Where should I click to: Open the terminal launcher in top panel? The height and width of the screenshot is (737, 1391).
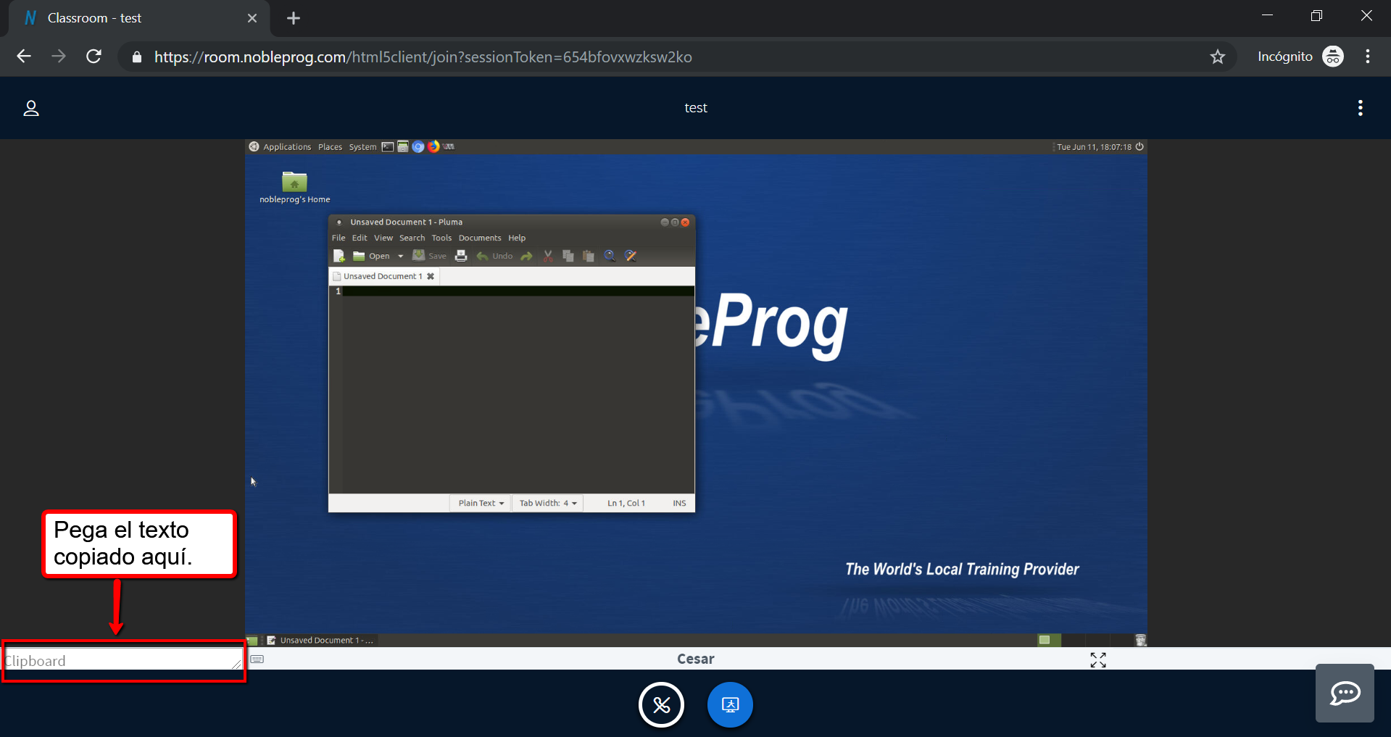click(388, 146)
